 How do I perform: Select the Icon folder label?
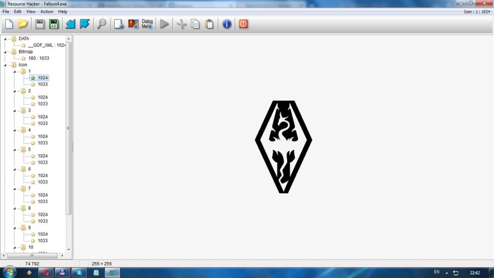23,65
